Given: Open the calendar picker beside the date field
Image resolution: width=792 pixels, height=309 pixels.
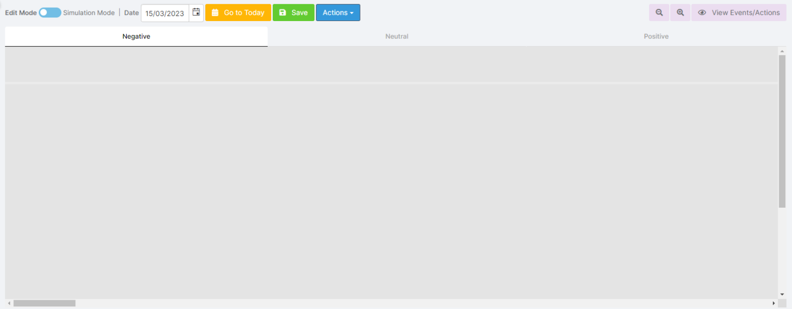Looking at the screenshot, I should pyautogui.click(x=196, y=12).
